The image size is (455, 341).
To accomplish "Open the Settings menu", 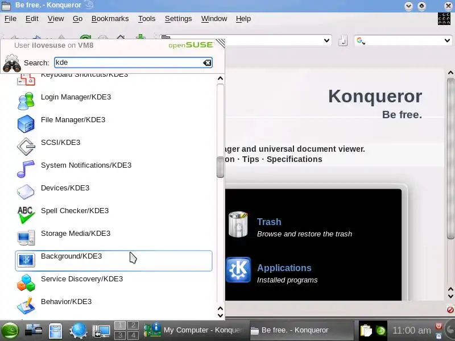I will (x=178, y=19).
